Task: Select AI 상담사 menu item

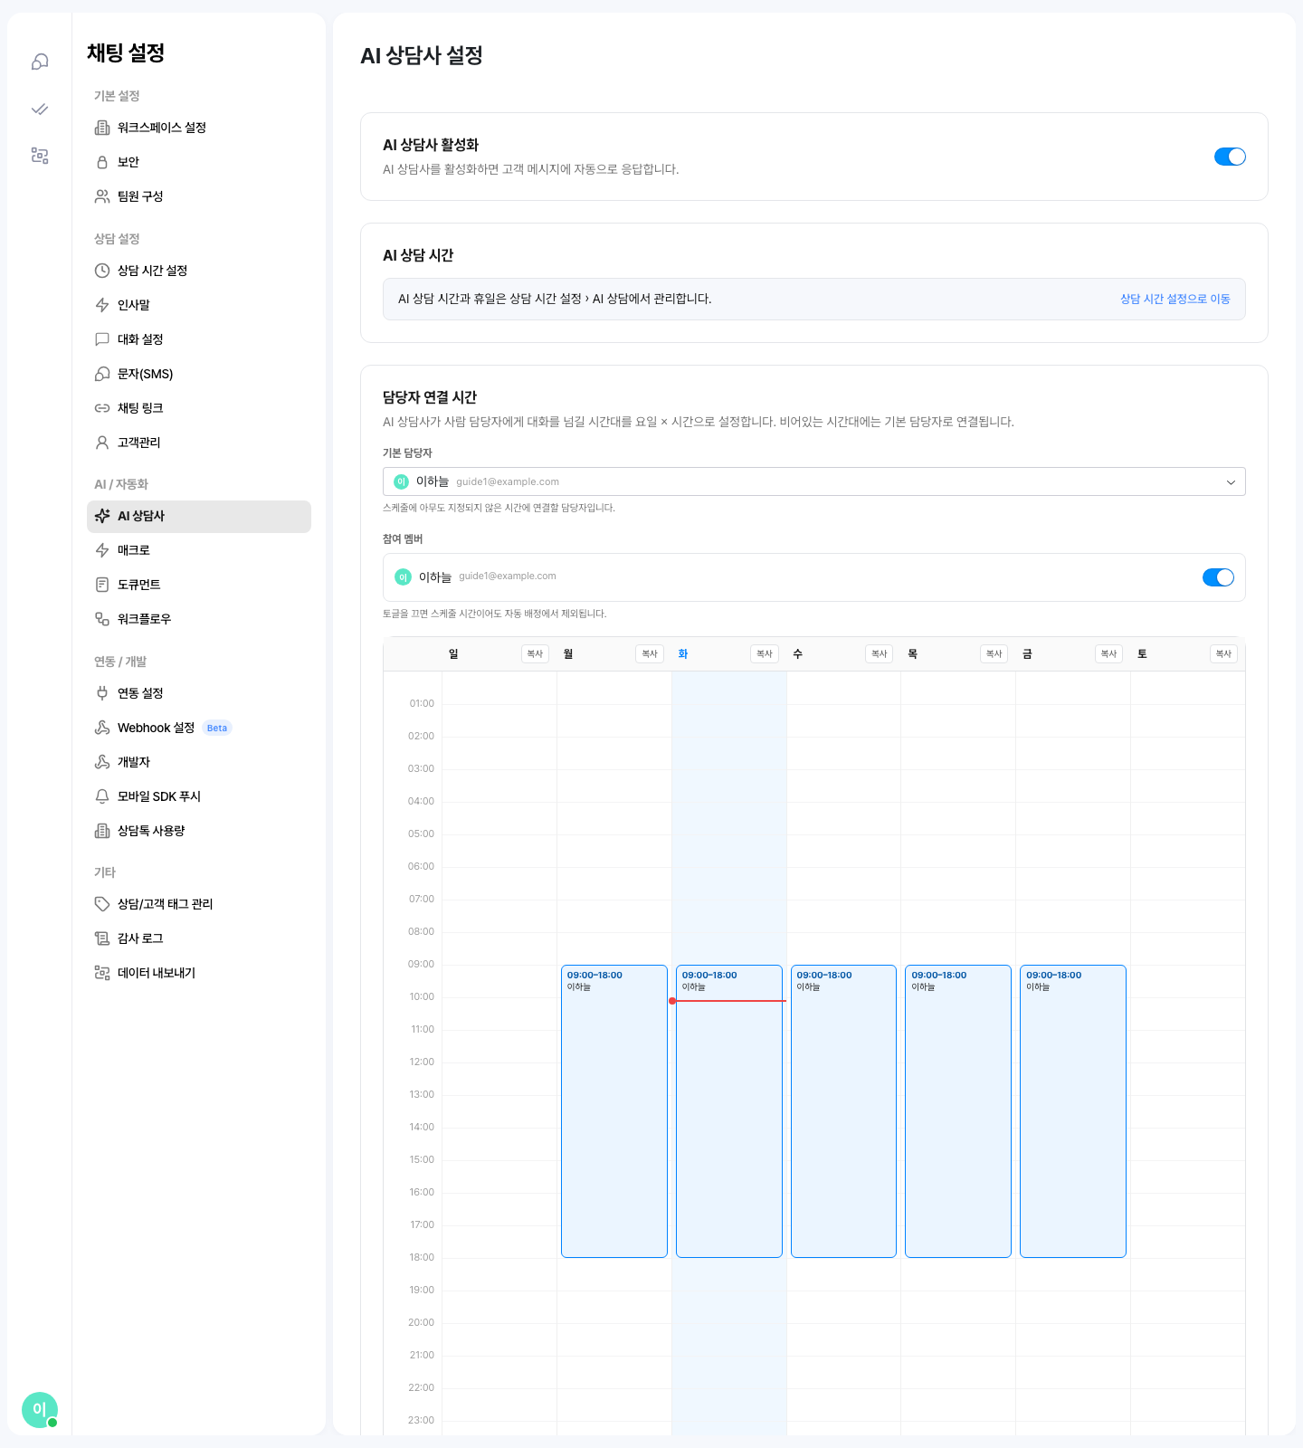Action: coord(199,516)
